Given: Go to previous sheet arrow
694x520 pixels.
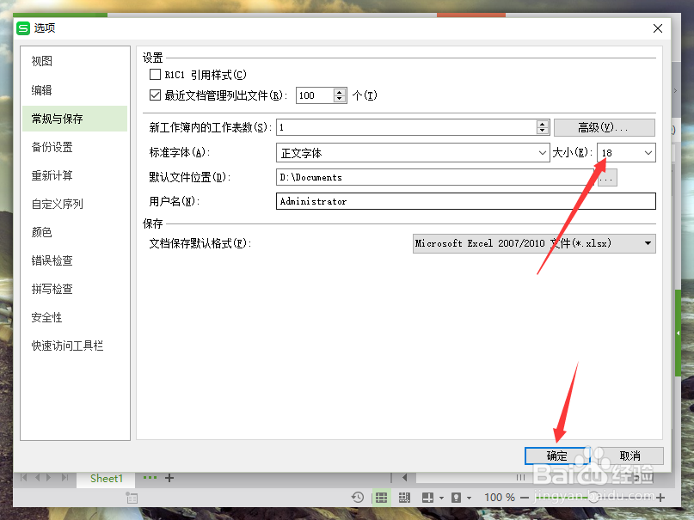Looking at the screenshot, I should tap(37, 478).
